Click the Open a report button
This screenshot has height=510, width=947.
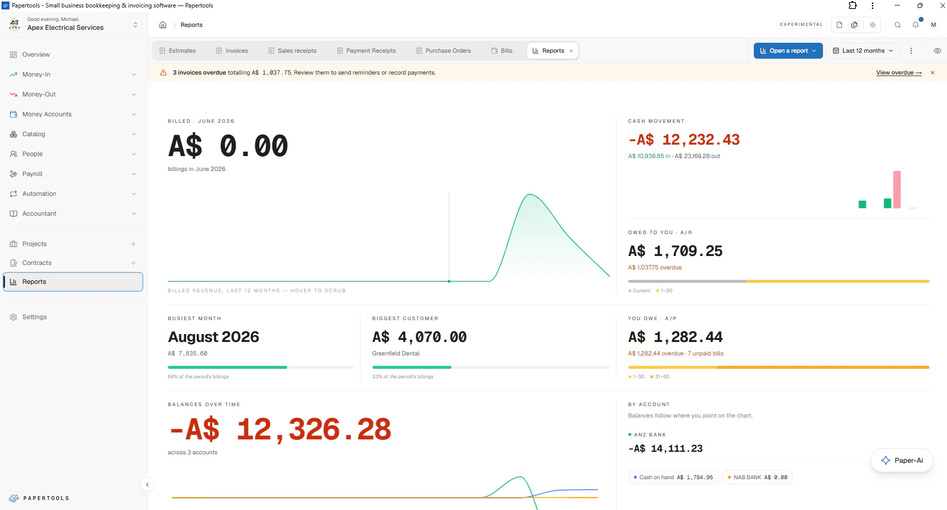(788, 51)
